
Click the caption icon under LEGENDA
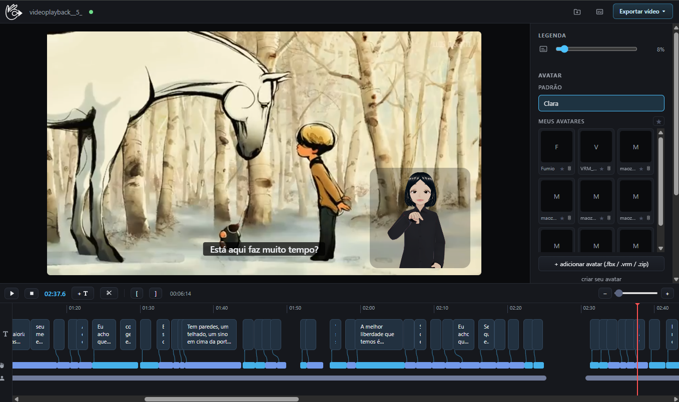(x=543, y=49)
